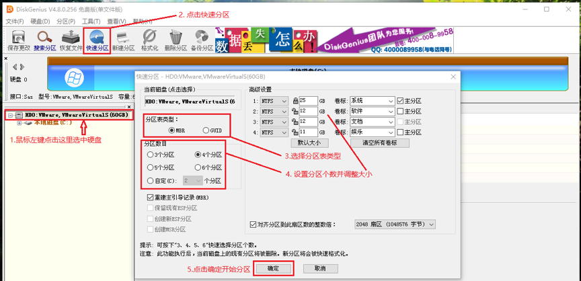This screenshot has height=281, width=581.
Task: Open custom partition count dropdown
Action: 193,181
